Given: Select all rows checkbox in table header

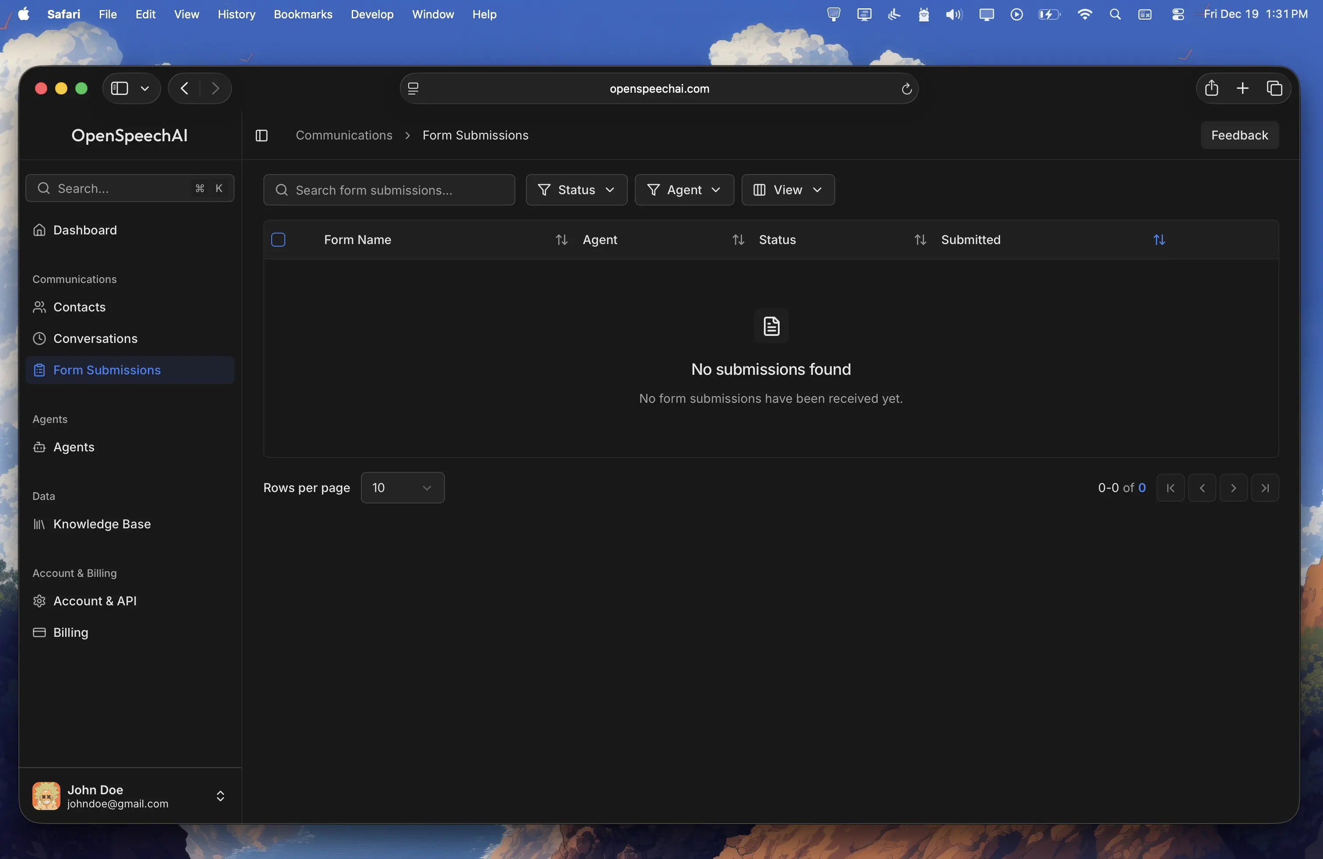Looking at the screenshot, I should [x=279, y=240].
